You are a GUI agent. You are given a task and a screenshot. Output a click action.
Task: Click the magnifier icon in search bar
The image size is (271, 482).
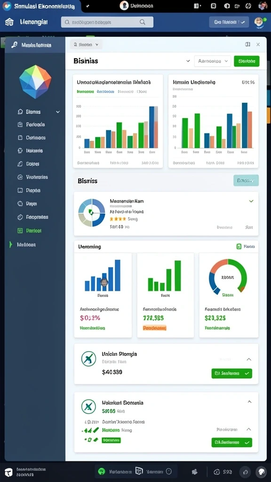(x=142, y=22)
